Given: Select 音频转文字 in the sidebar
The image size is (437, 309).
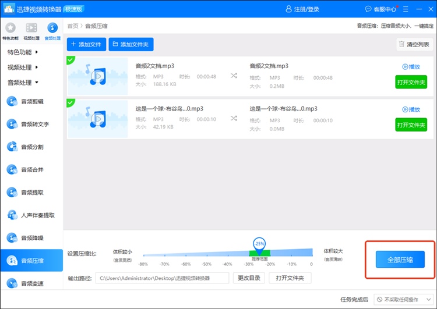Looking at the screenshot, I should (32, 124).
